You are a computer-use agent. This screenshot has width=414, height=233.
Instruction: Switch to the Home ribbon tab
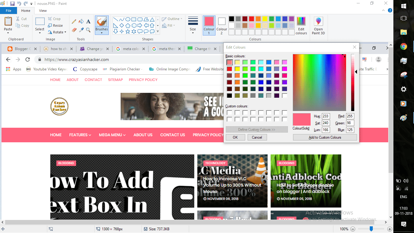click(26, 11)
